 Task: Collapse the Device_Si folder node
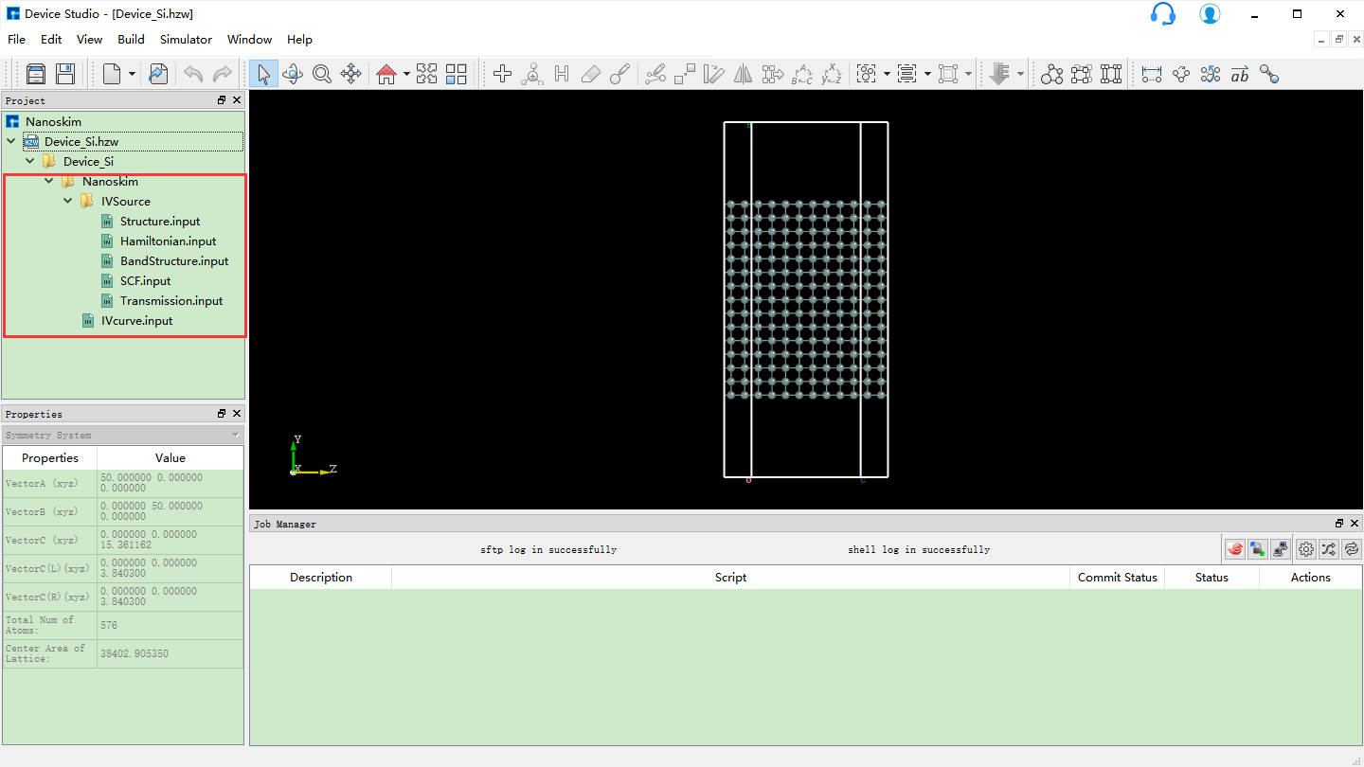(30, 161)
